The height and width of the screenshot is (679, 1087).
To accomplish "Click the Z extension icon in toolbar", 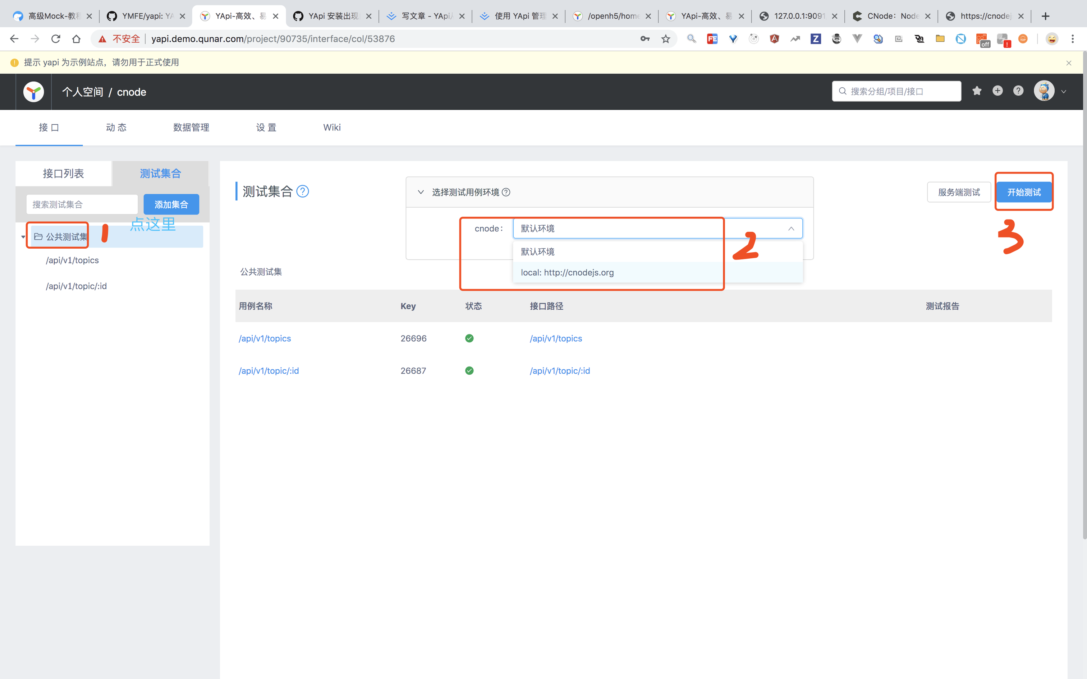I will pyautogui.click(x=816, y=39).
